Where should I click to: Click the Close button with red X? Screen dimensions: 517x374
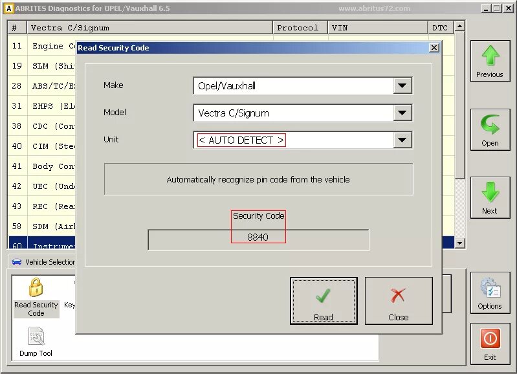click(x=399, y=301)
